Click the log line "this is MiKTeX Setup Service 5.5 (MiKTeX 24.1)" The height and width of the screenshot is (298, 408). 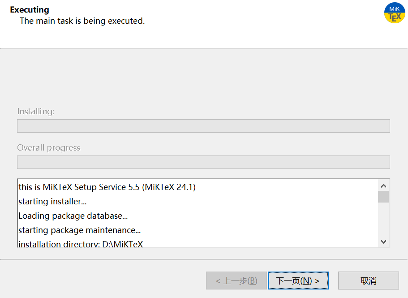[107, 187]
